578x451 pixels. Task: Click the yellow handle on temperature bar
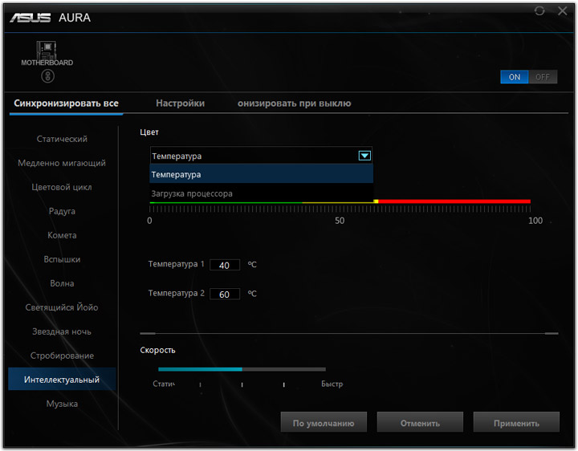(376, 201)
